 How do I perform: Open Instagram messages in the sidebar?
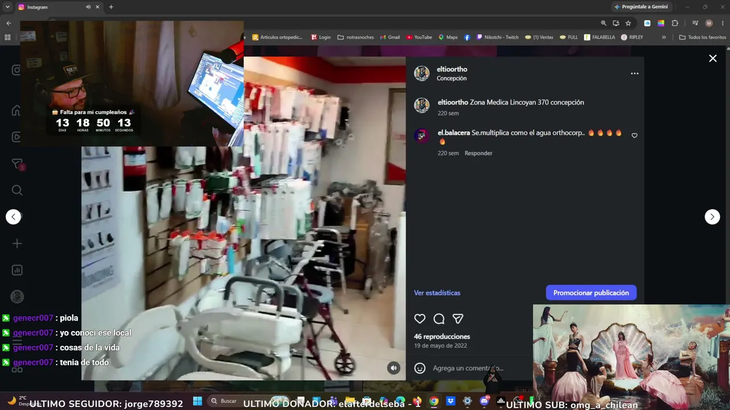click(x=17, y=164)
